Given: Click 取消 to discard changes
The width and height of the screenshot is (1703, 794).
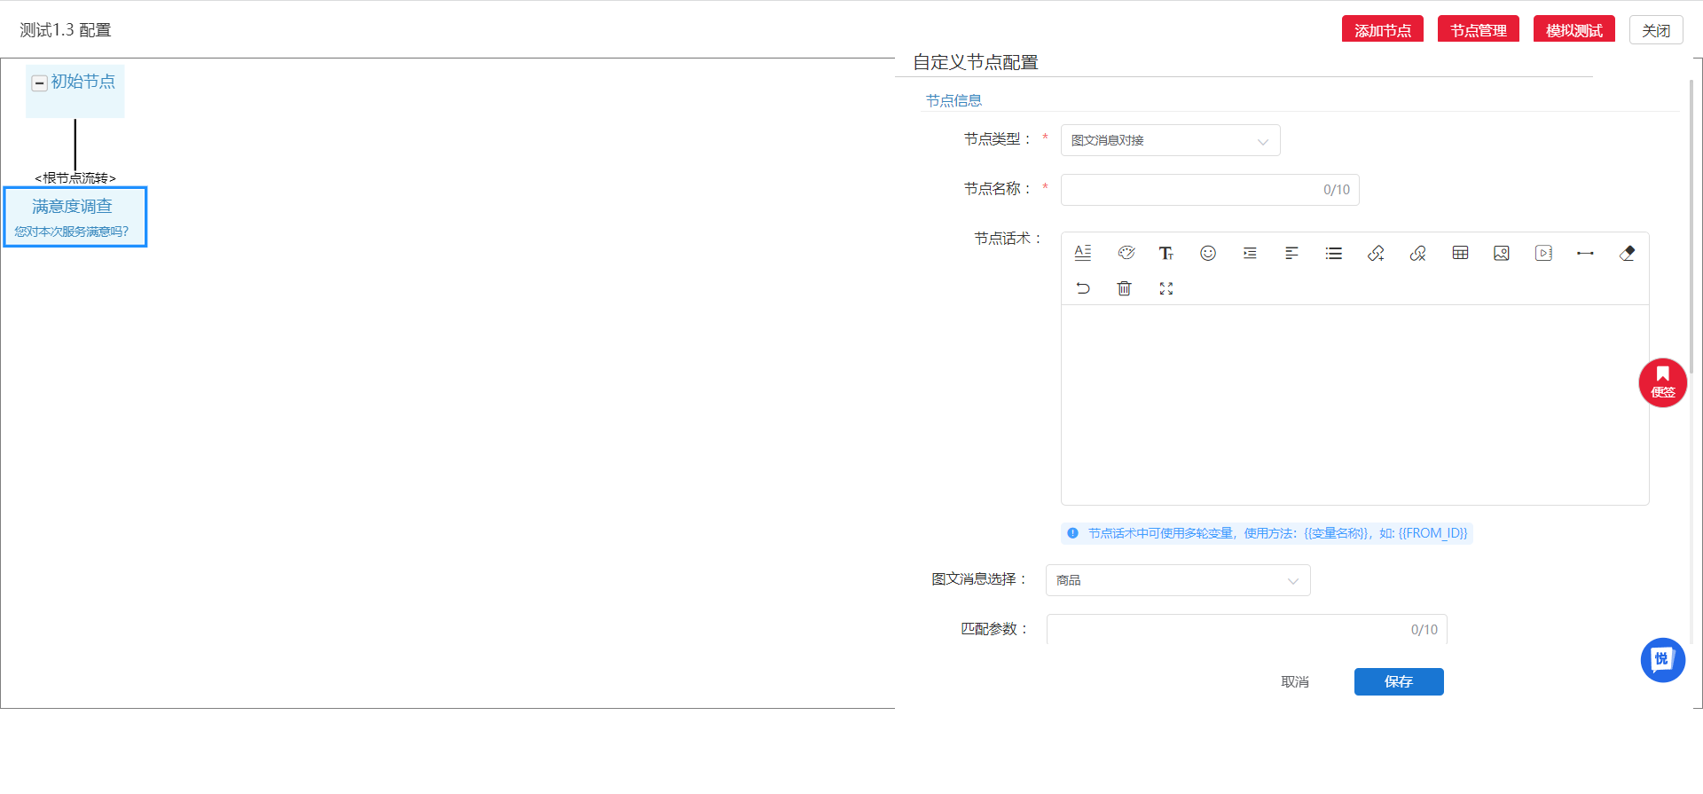Looking at the screenshot, I should point(1295,681).
